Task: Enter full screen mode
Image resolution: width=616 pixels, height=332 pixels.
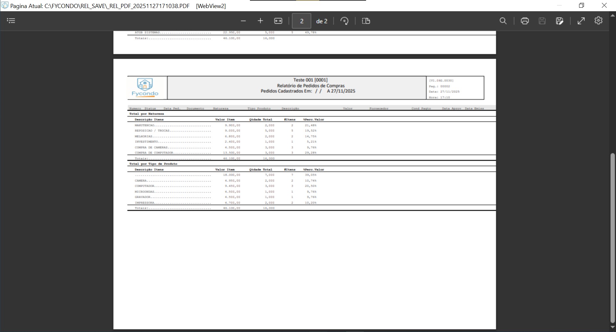Action: pos(581,21)
